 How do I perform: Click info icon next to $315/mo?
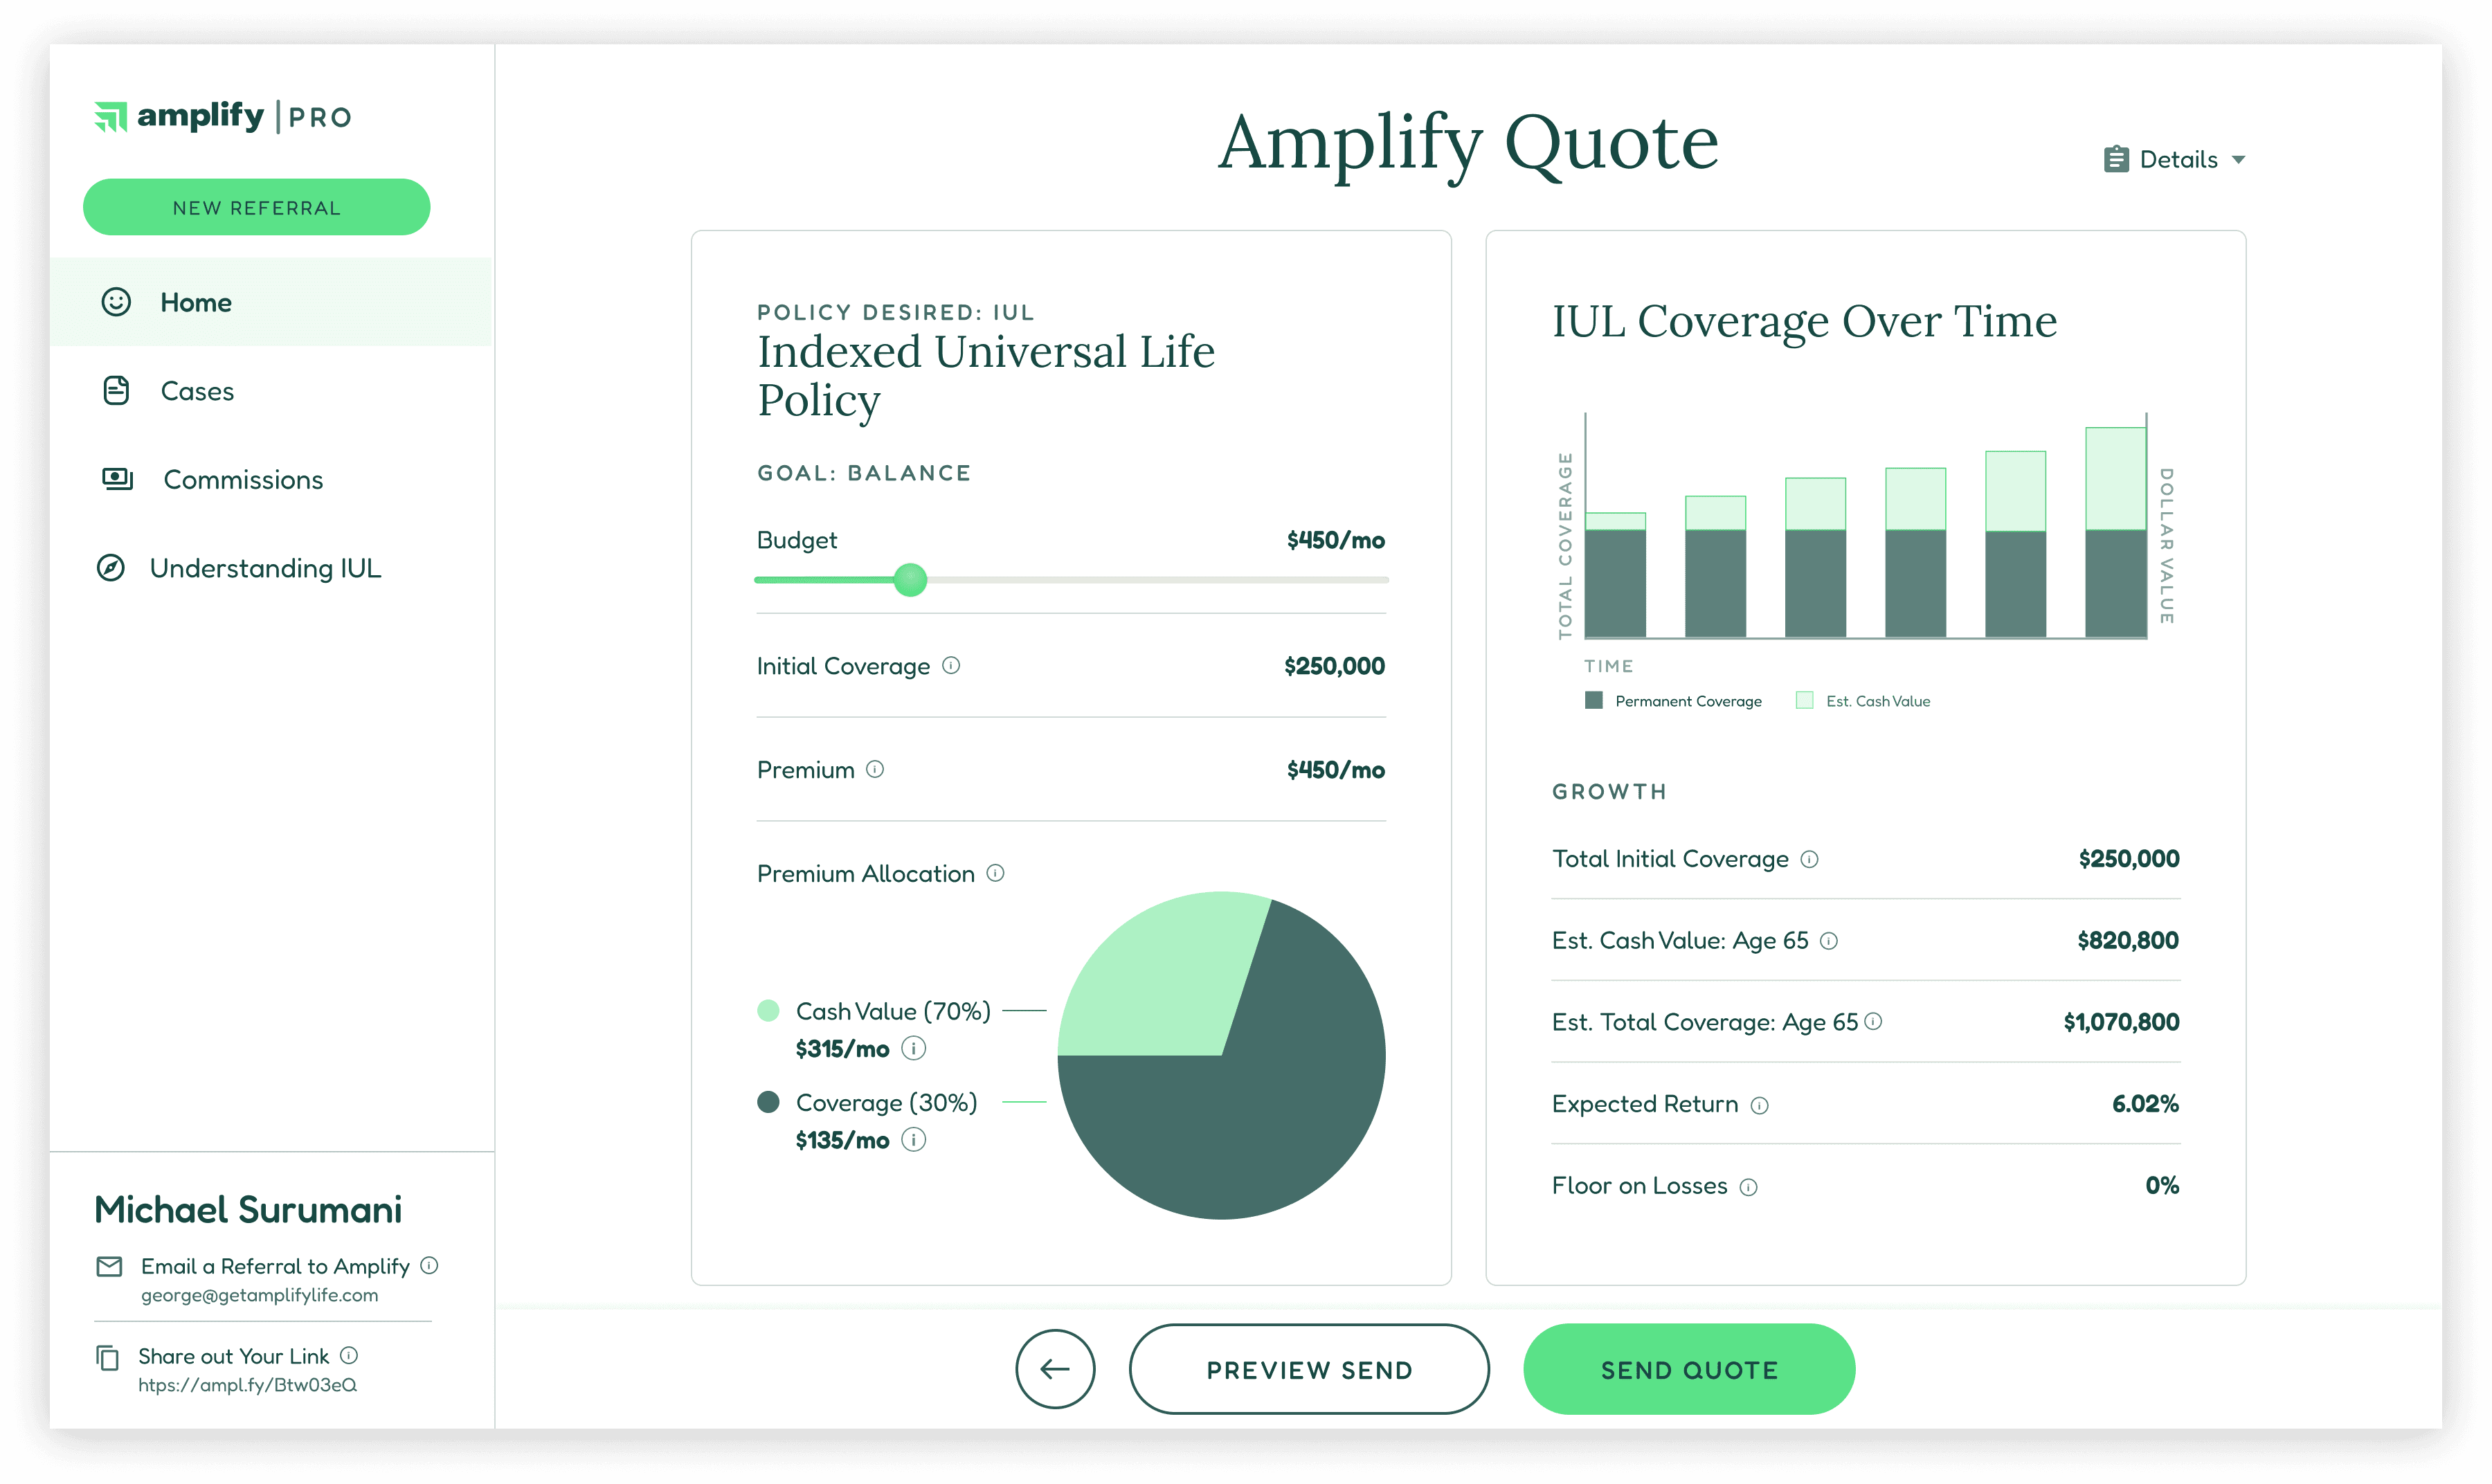913,1048
